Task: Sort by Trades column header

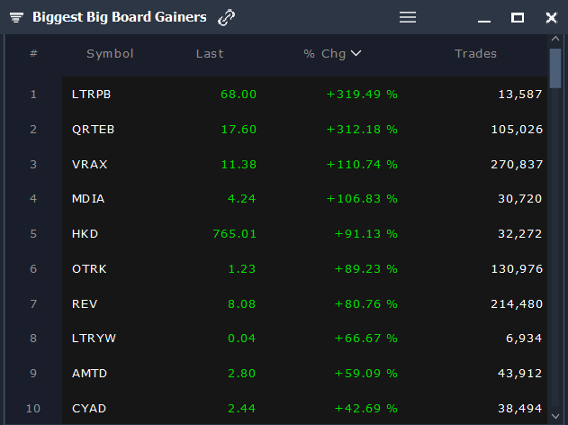Action: click(x=475, y=54)
